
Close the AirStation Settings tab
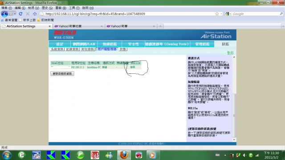(49, 26)
